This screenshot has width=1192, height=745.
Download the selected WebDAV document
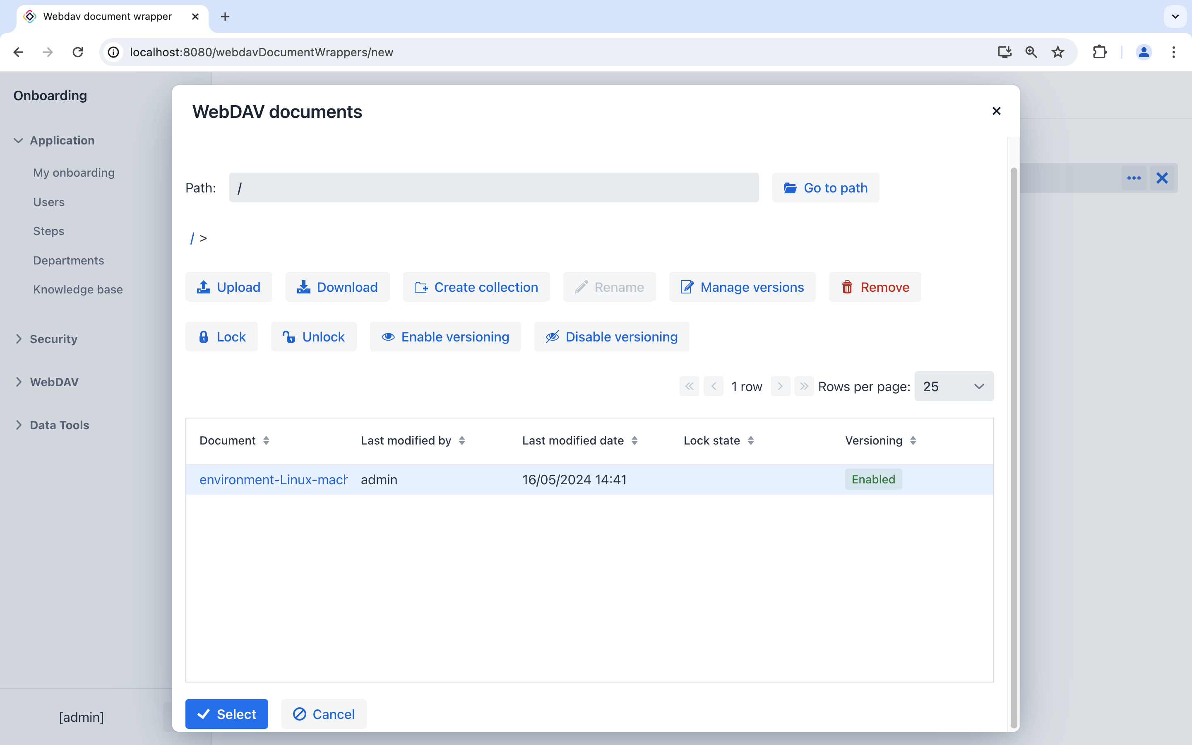point(337,287)
